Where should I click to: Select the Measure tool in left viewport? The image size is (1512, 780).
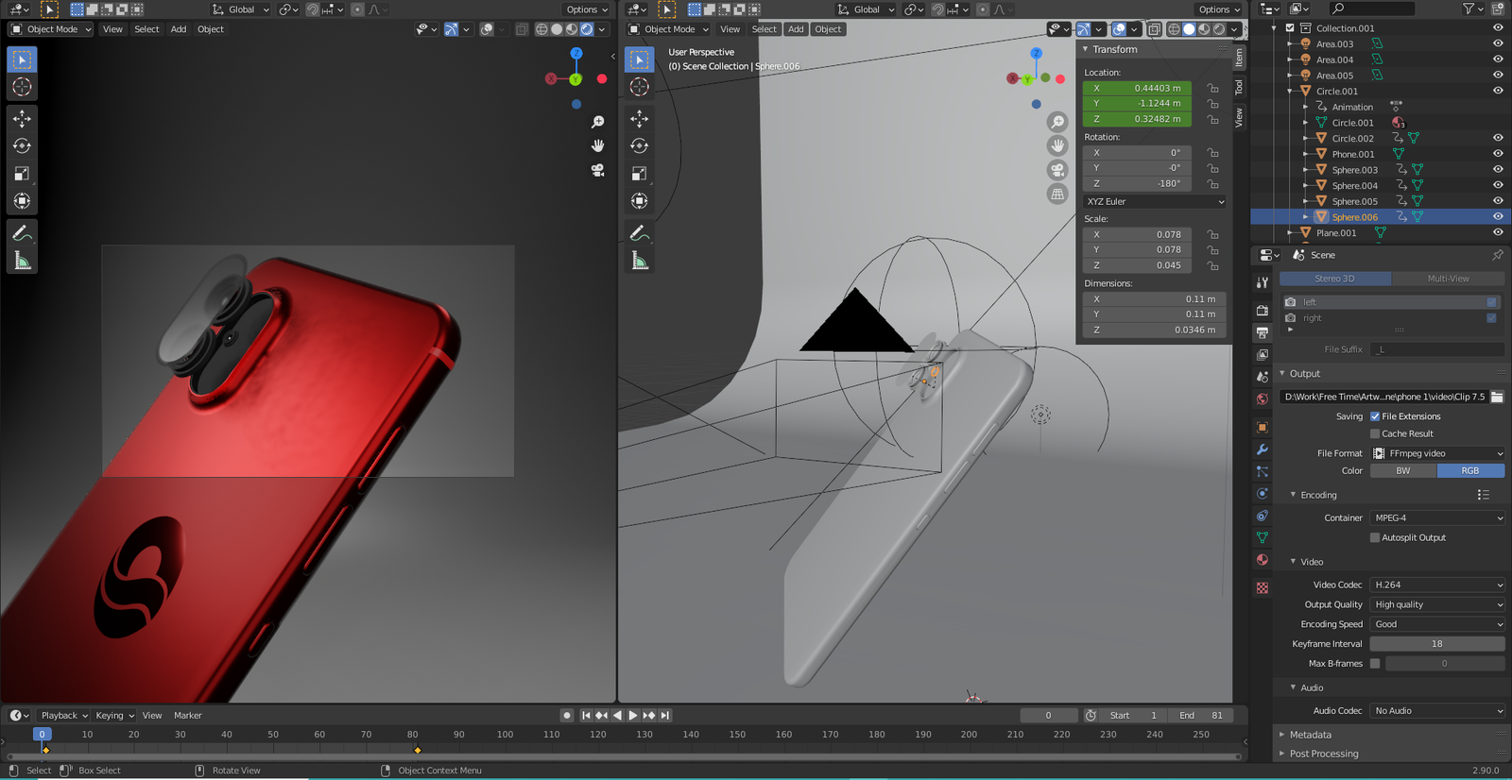click(22, 262)
